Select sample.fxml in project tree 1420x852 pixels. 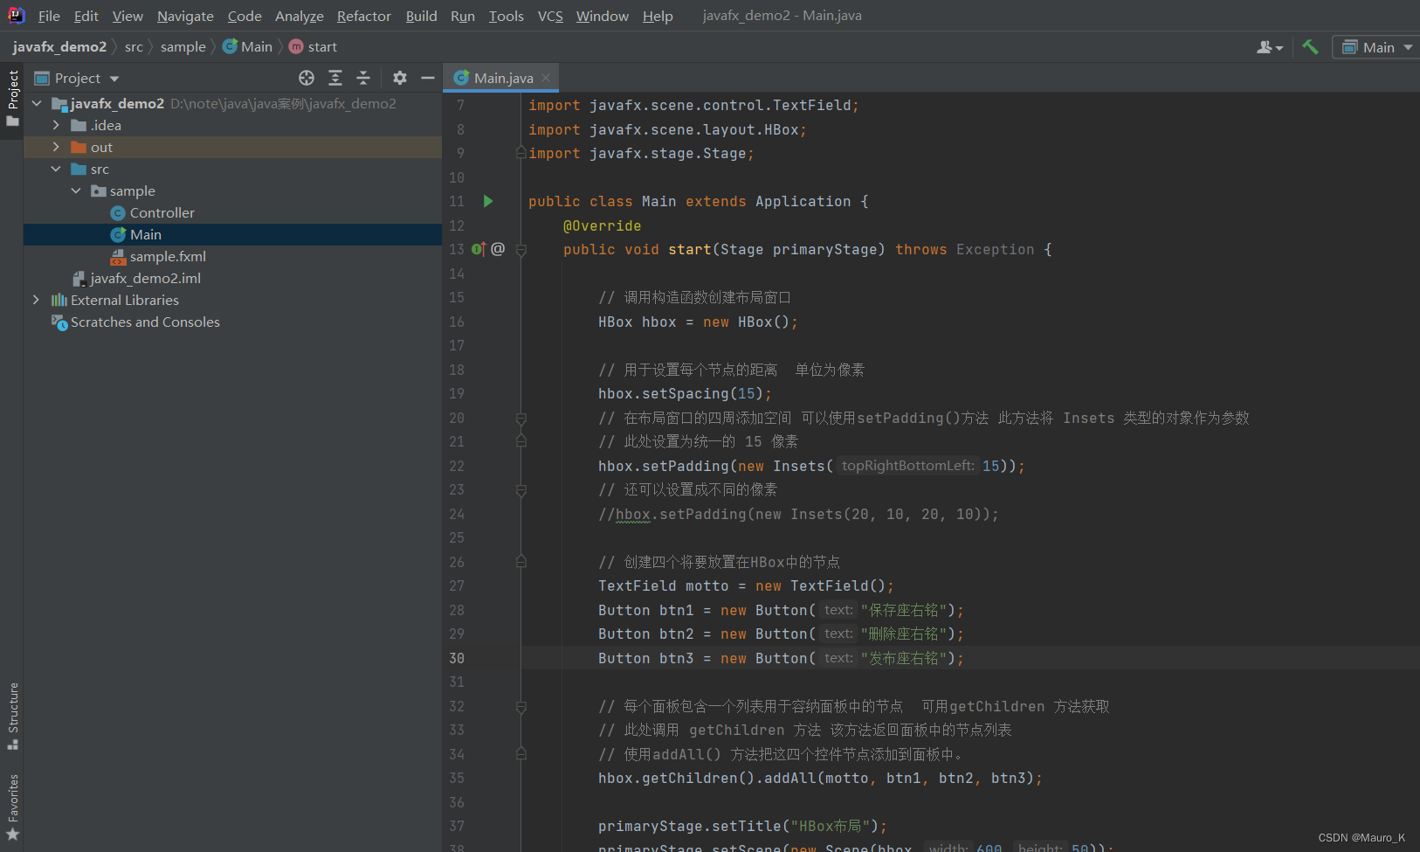click(x=232, y=256)
